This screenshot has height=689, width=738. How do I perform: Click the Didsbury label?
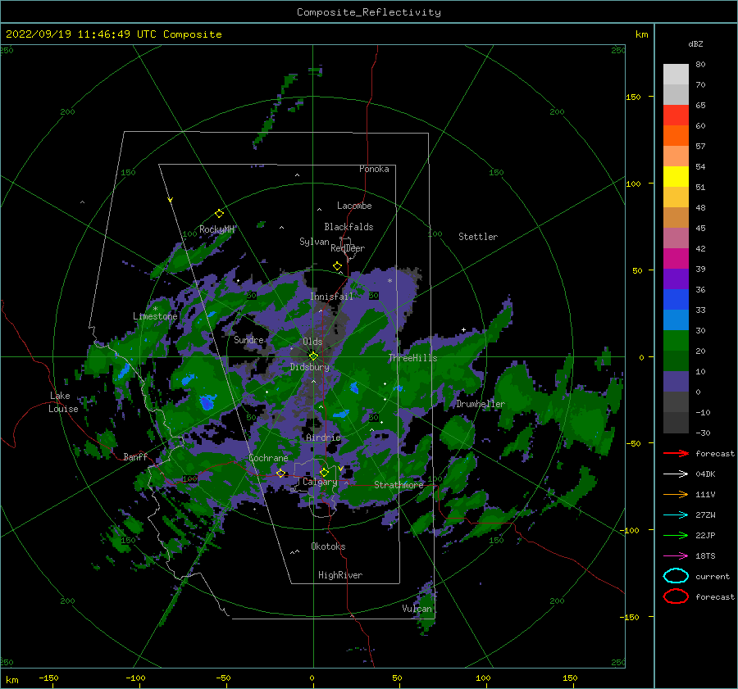point(309,367)
